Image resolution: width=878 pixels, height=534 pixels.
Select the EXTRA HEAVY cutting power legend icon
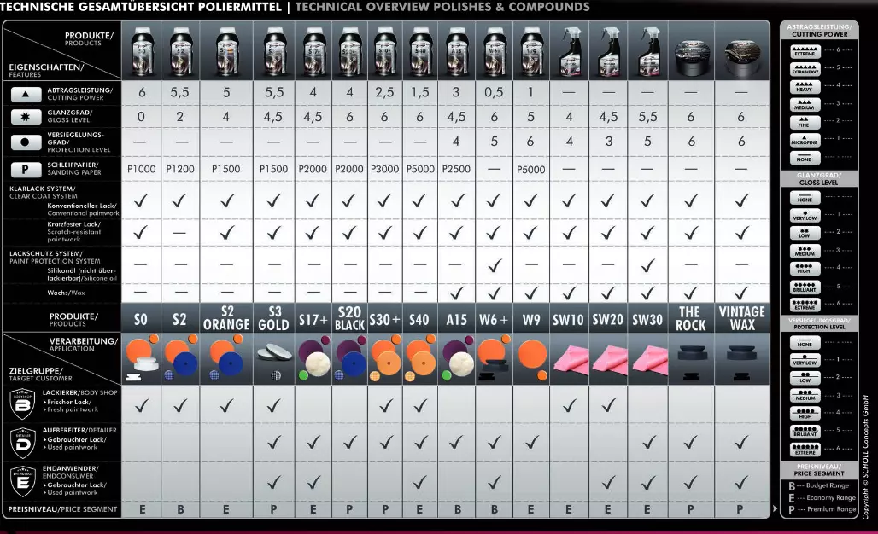(x=805, y=69)
